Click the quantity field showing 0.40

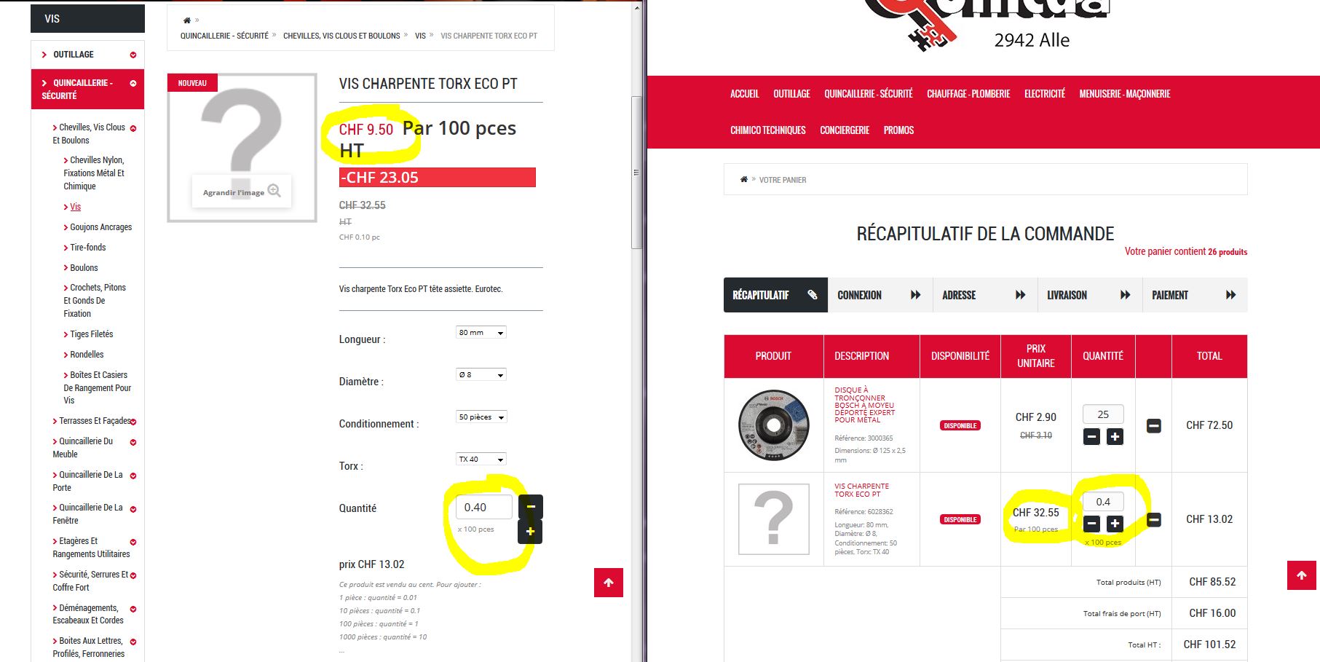(x=484, y=508)
